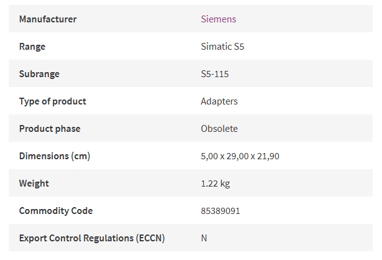Click the Product phase label
This screenshot has width=382, height=260.
tap(50, 129)
